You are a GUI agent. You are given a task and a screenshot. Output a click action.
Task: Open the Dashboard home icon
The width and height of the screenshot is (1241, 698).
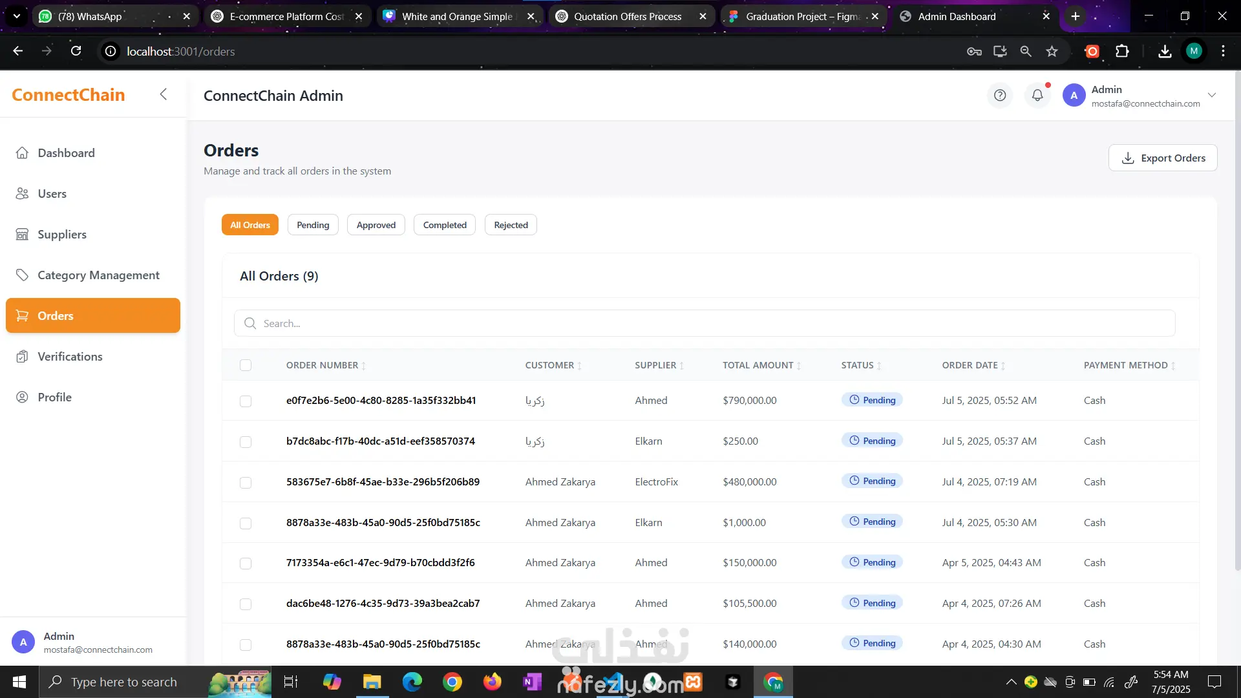coord(22,153)
